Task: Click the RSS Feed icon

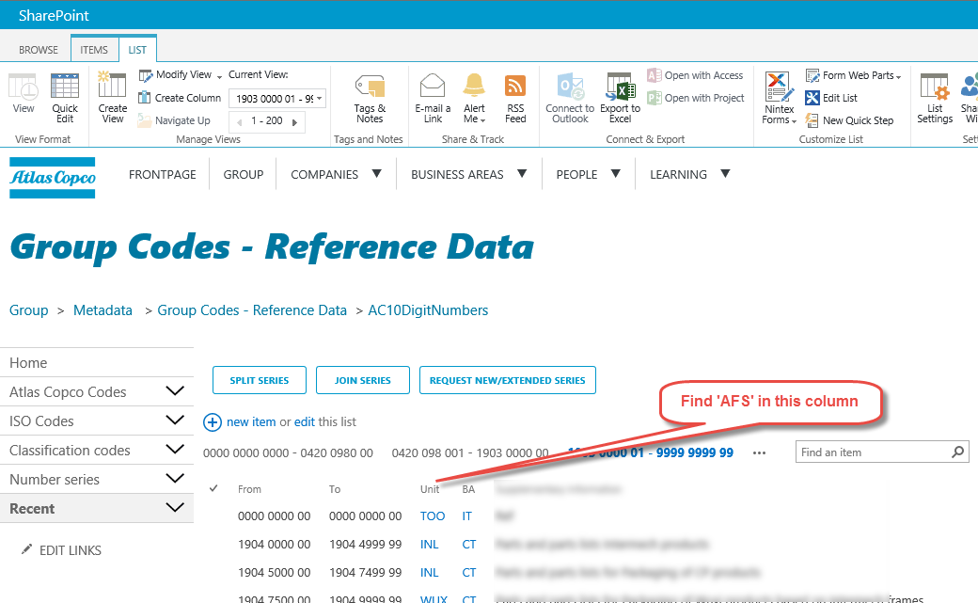Action: tap(515, 98)
